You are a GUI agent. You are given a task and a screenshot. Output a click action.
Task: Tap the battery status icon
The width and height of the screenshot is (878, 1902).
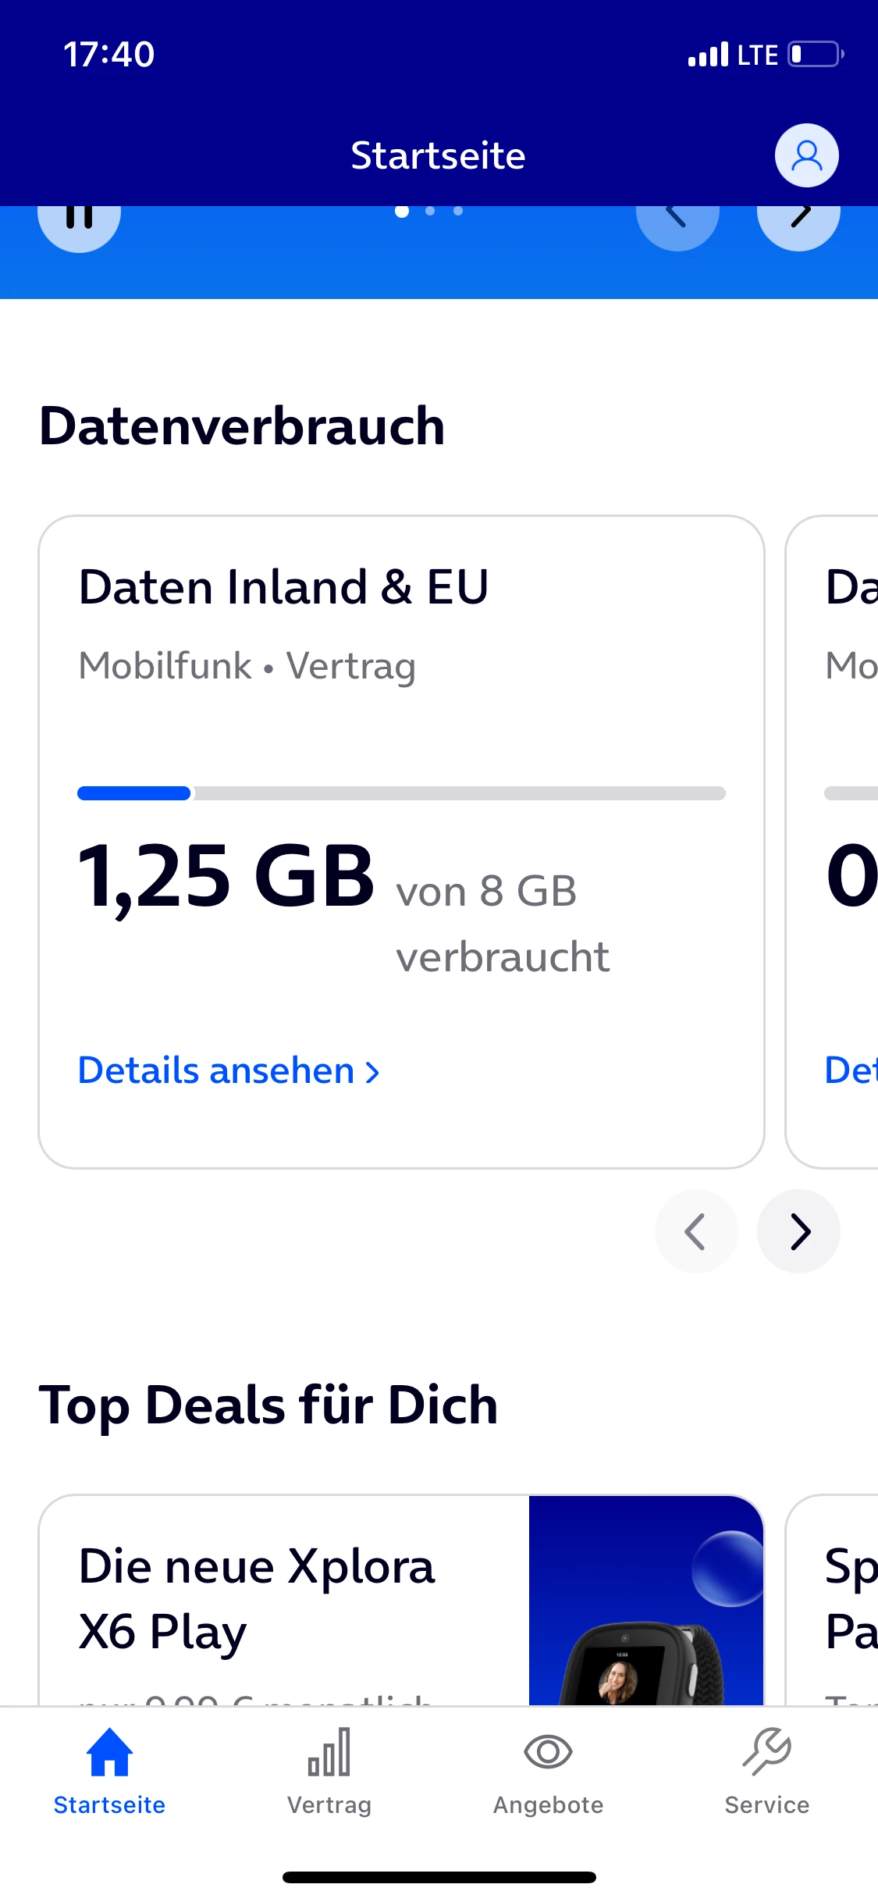click(816, 55)
